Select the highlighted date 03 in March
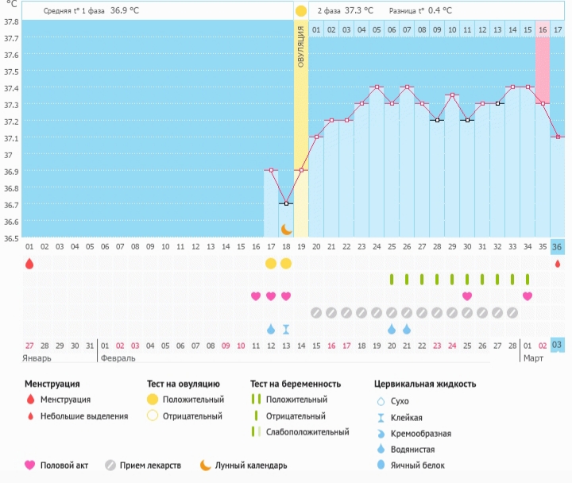 [557, 345]
